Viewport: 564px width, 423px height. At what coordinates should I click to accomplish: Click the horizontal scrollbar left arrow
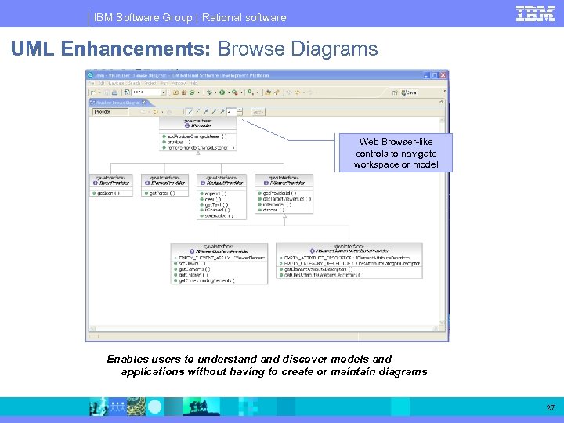(x=92, y=328)
